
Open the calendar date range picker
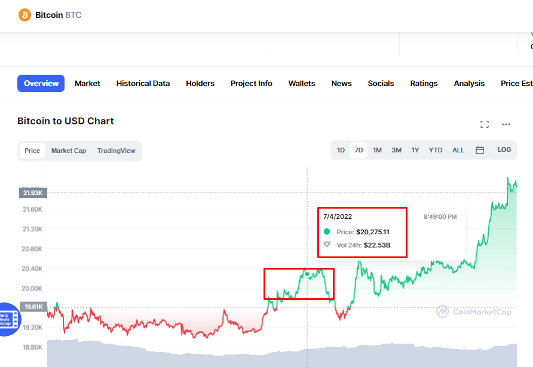tap(479, 150)
